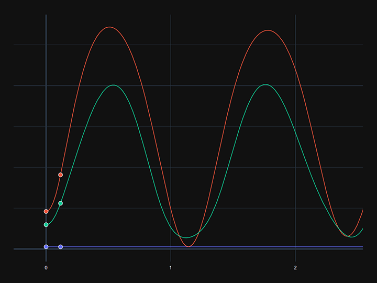Select the second red data point marker
This screenshot has width=377, height=283.
point(60,175)
